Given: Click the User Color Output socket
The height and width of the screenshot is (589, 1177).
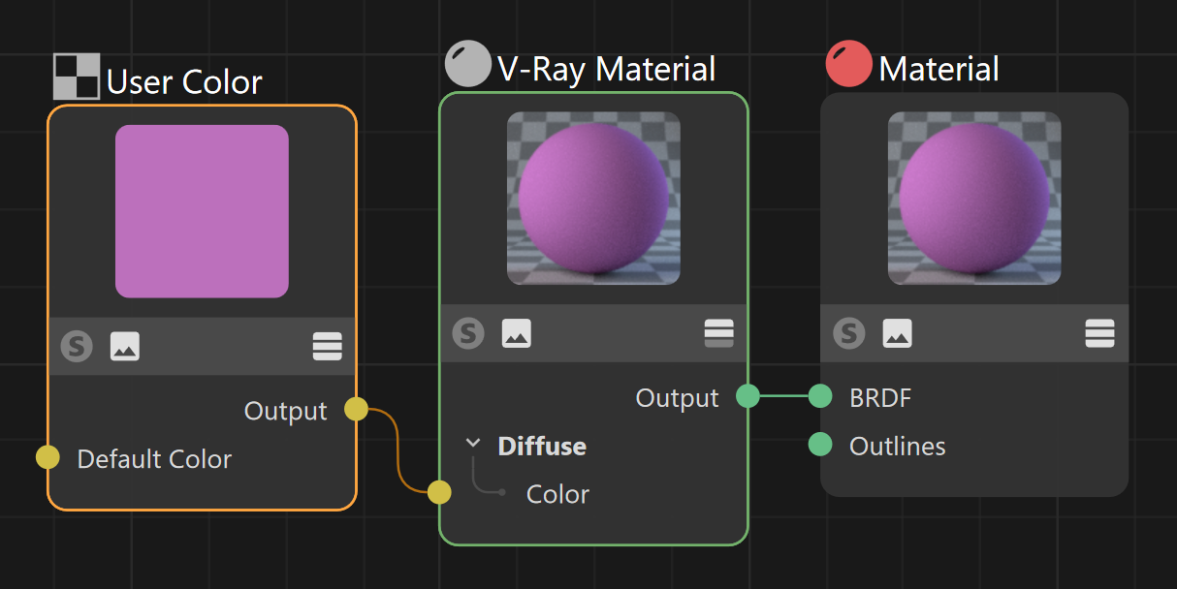Looking at the screenshot, I should click(x=356, y=409).
